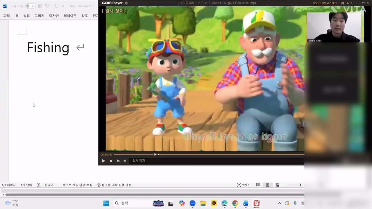Open Google Chrome from the taskbar
372x209 pixels.
click(235, 203)
